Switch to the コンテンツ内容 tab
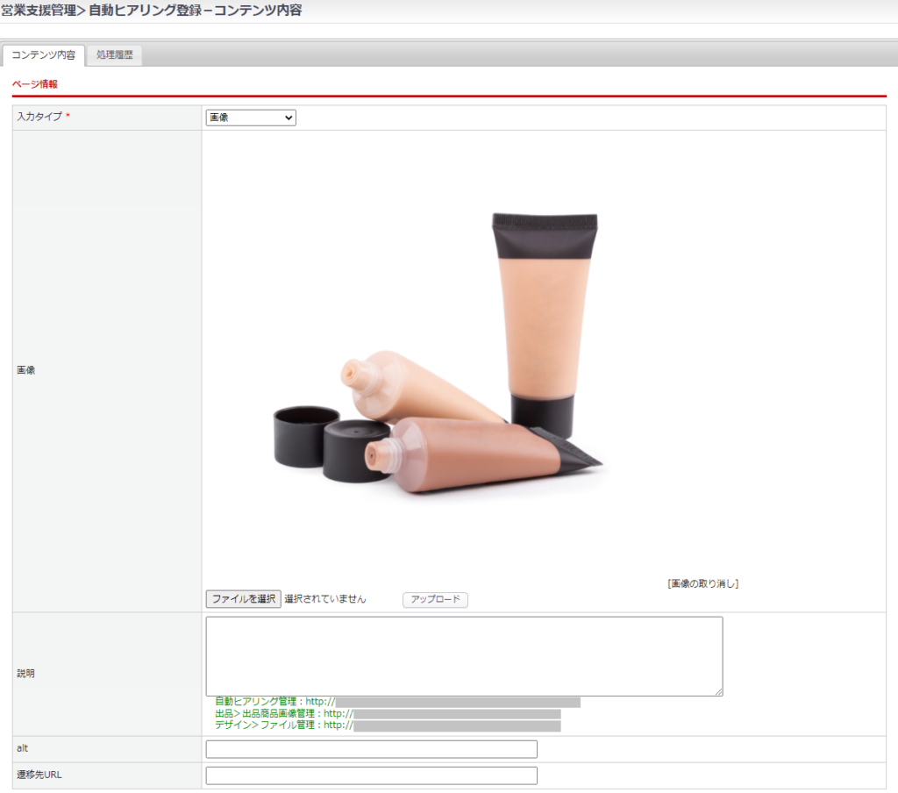The height and width of the screenshot is (793, 898). (x=44, y=55)
